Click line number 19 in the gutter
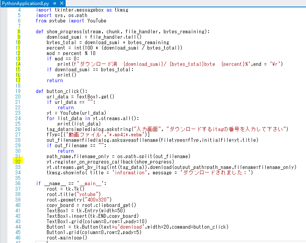The width and height of the screenshot is (306, 243). 18,91
